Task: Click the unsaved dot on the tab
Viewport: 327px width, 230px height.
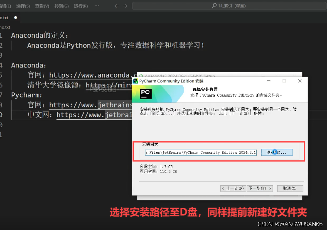Action: (15, 17)
